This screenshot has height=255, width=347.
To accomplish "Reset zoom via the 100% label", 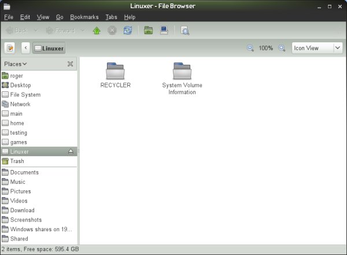I will tap(266, 48).
